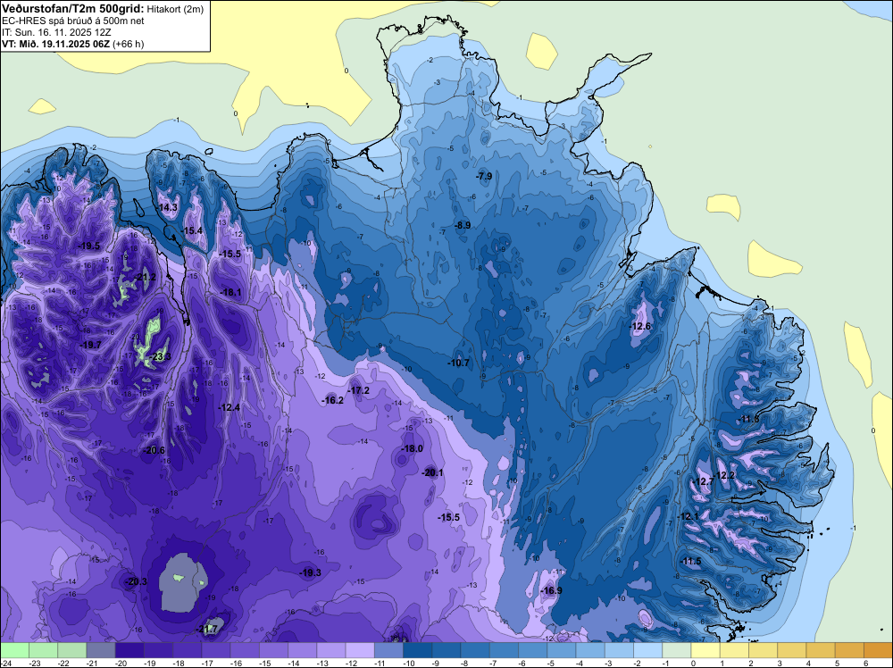Click the -15.4 temperature value
The width and height of the screenshot is (893, 668).
coord(192,230)
